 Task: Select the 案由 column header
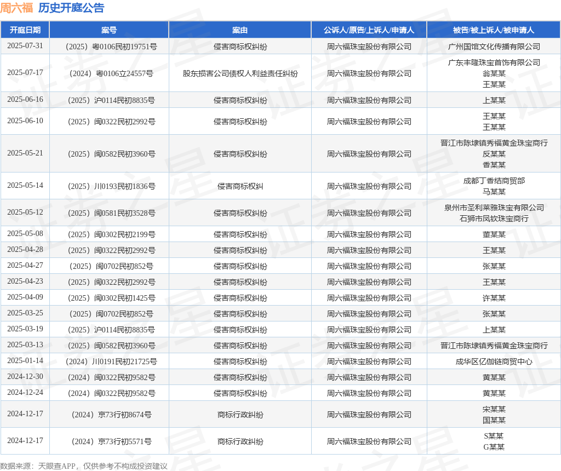[240, 30]
